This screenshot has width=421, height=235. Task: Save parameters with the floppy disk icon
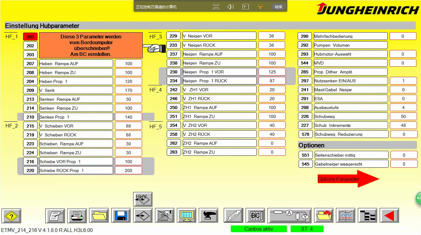click(x=121, y=216)
